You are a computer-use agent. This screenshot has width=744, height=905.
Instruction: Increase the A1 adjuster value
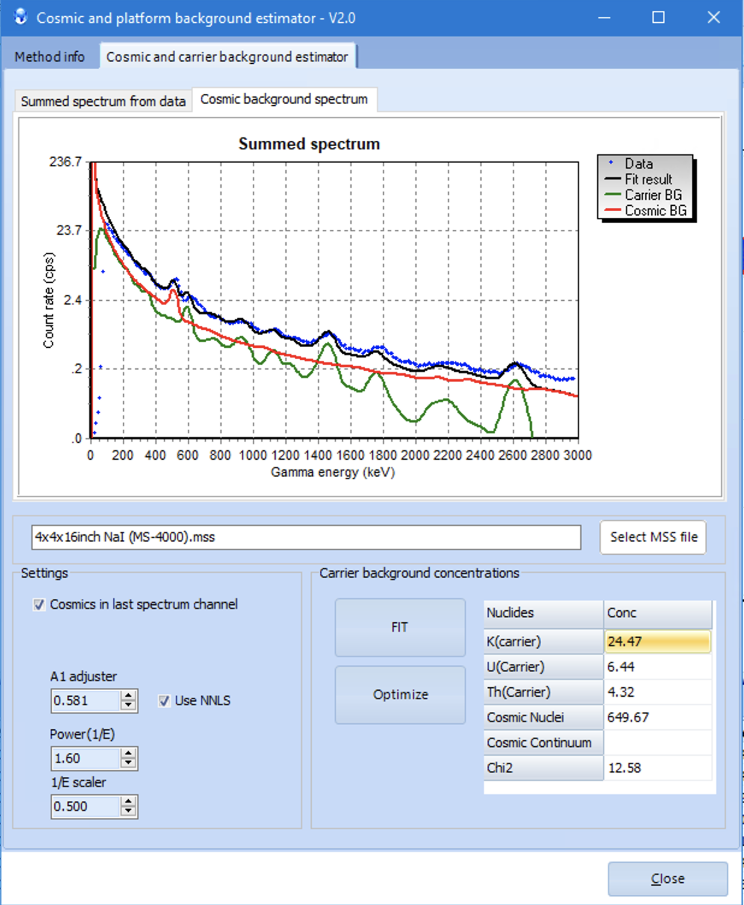click(128, 696)
